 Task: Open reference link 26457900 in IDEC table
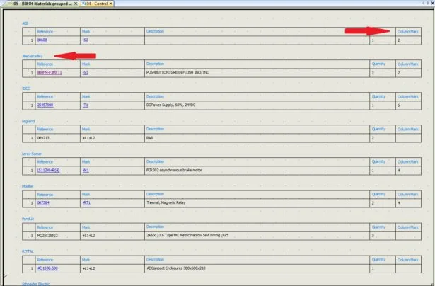tap(45, 105)
